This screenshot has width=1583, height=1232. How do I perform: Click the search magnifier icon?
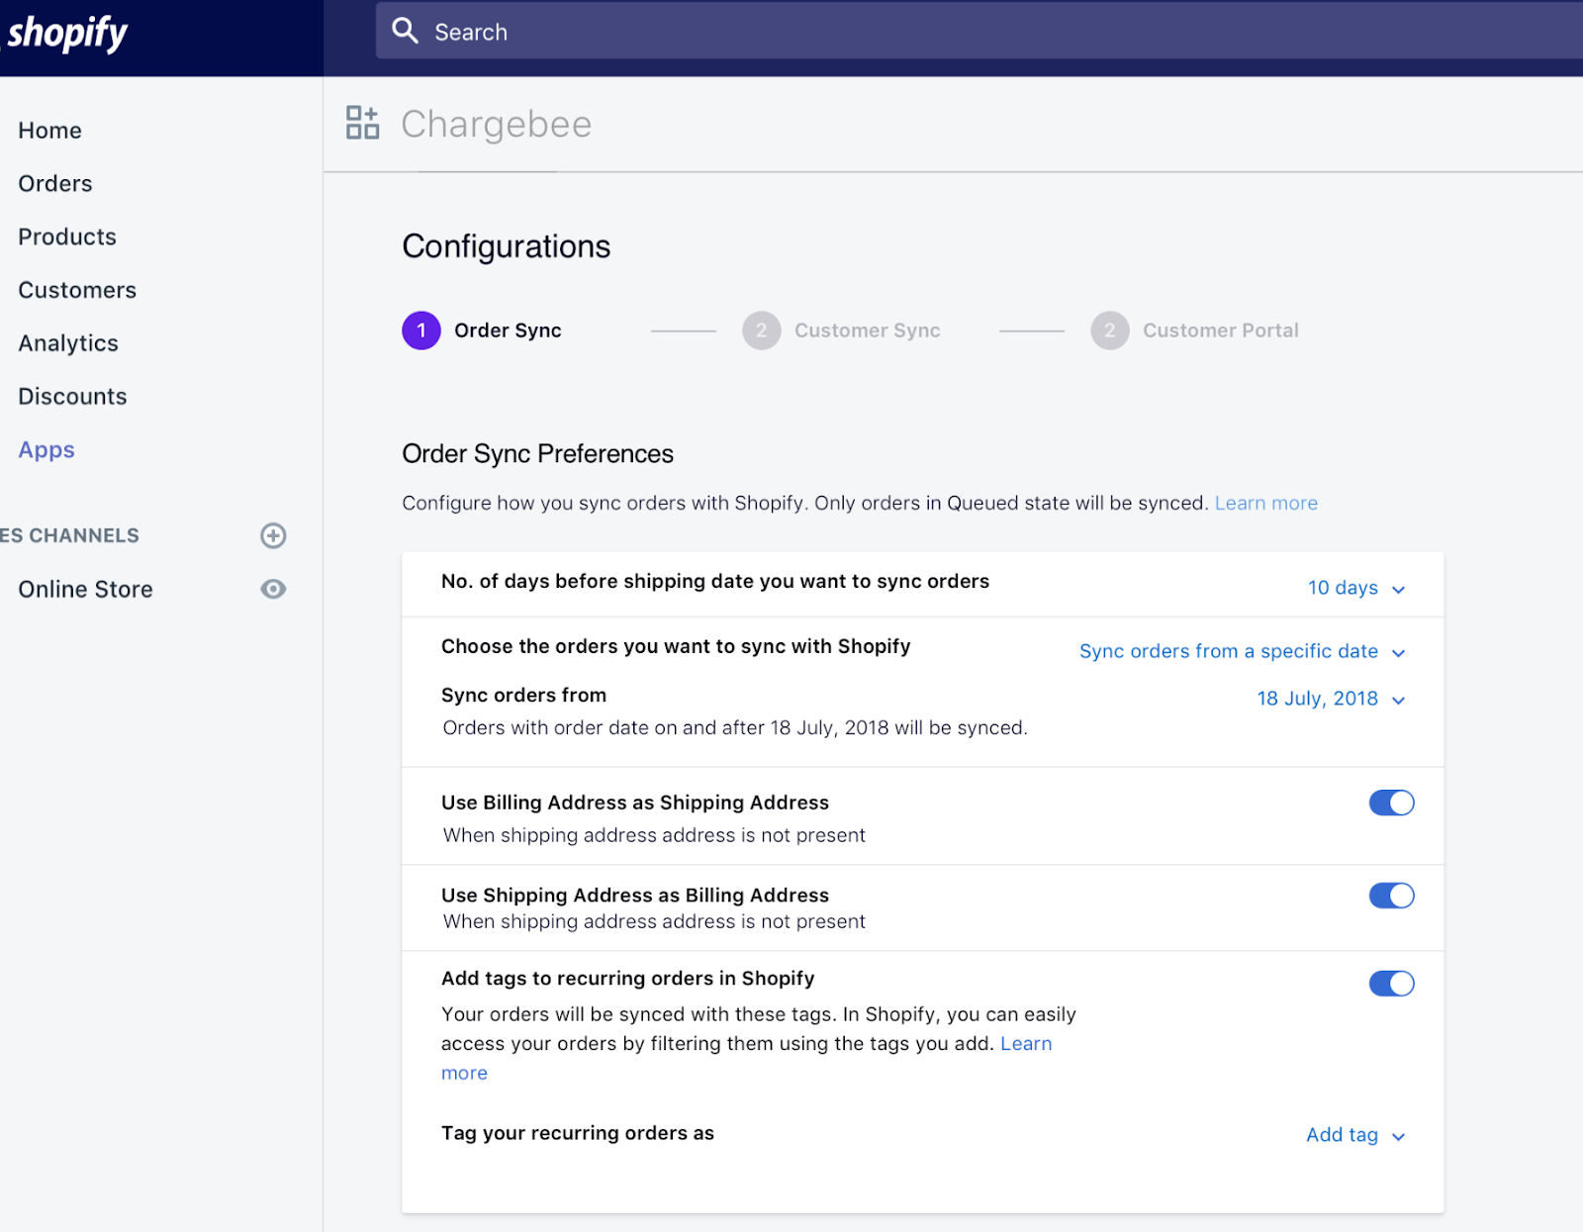pyautogui.click(x=405, y=31)
